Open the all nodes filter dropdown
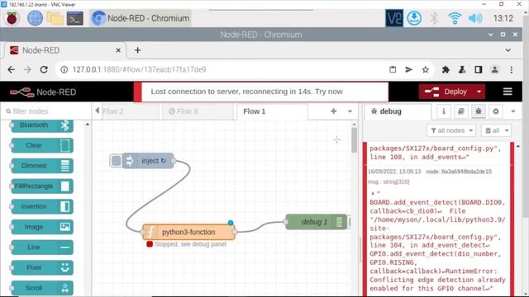529x297 pixels. (451, 130)
